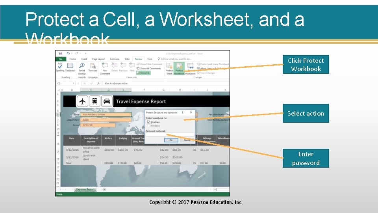Click the Share Workbook icon
The height and width of the screenshot is (213, 378).
click(x=190, y=69)
